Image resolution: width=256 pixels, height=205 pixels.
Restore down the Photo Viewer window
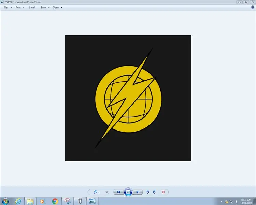pyautogui.click(x=246, y=2)
